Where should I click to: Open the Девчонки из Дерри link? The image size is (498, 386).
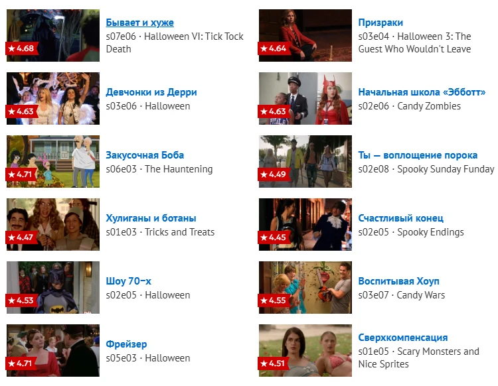[151, 92]
